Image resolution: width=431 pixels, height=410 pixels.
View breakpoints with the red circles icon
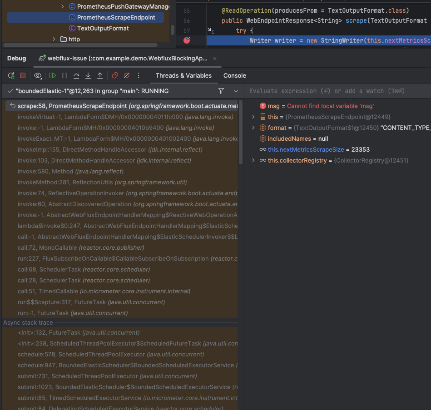pyautogui.click(x=115, y=75)
